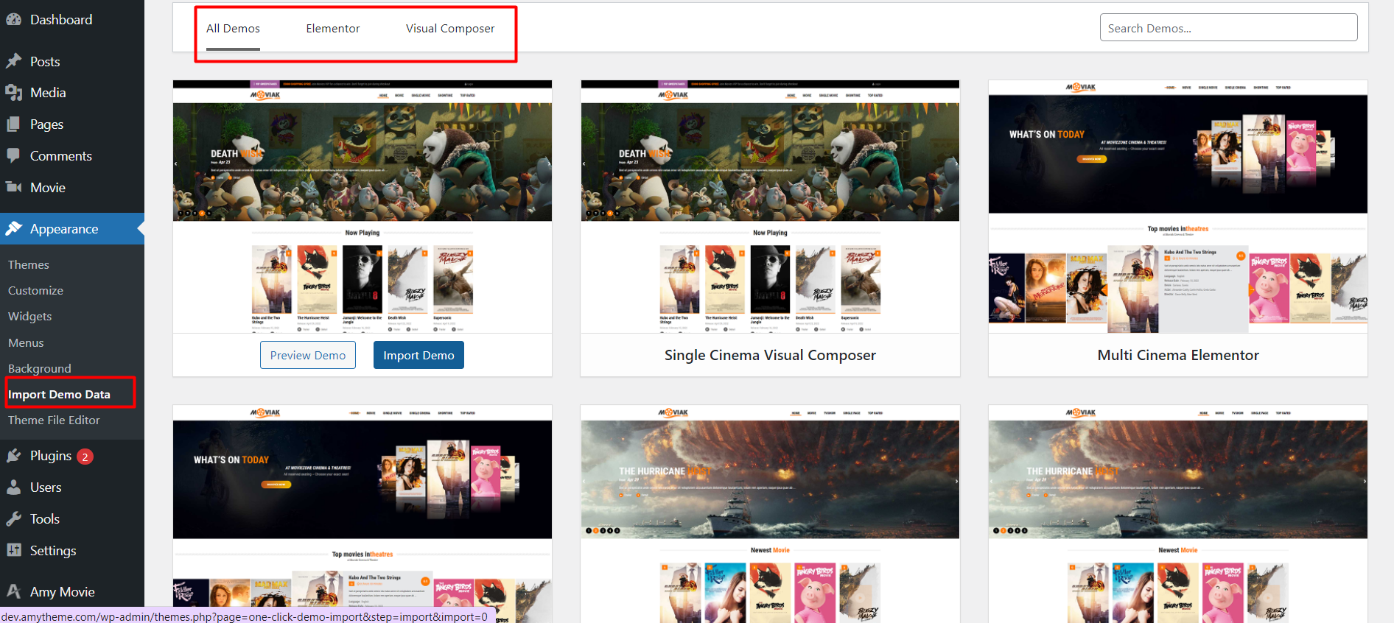Go to Widgets under Appearance
The height and width of the screenshot is (623, 1394).
(x=30, y=317)
